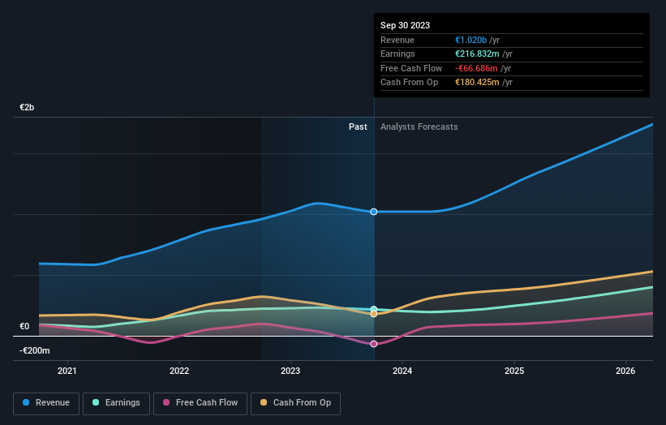Image resolution: width=666 pixels, height=425 pixels.
Task: Click the Revenue row label in the tooltip
Action: (397, 40)
